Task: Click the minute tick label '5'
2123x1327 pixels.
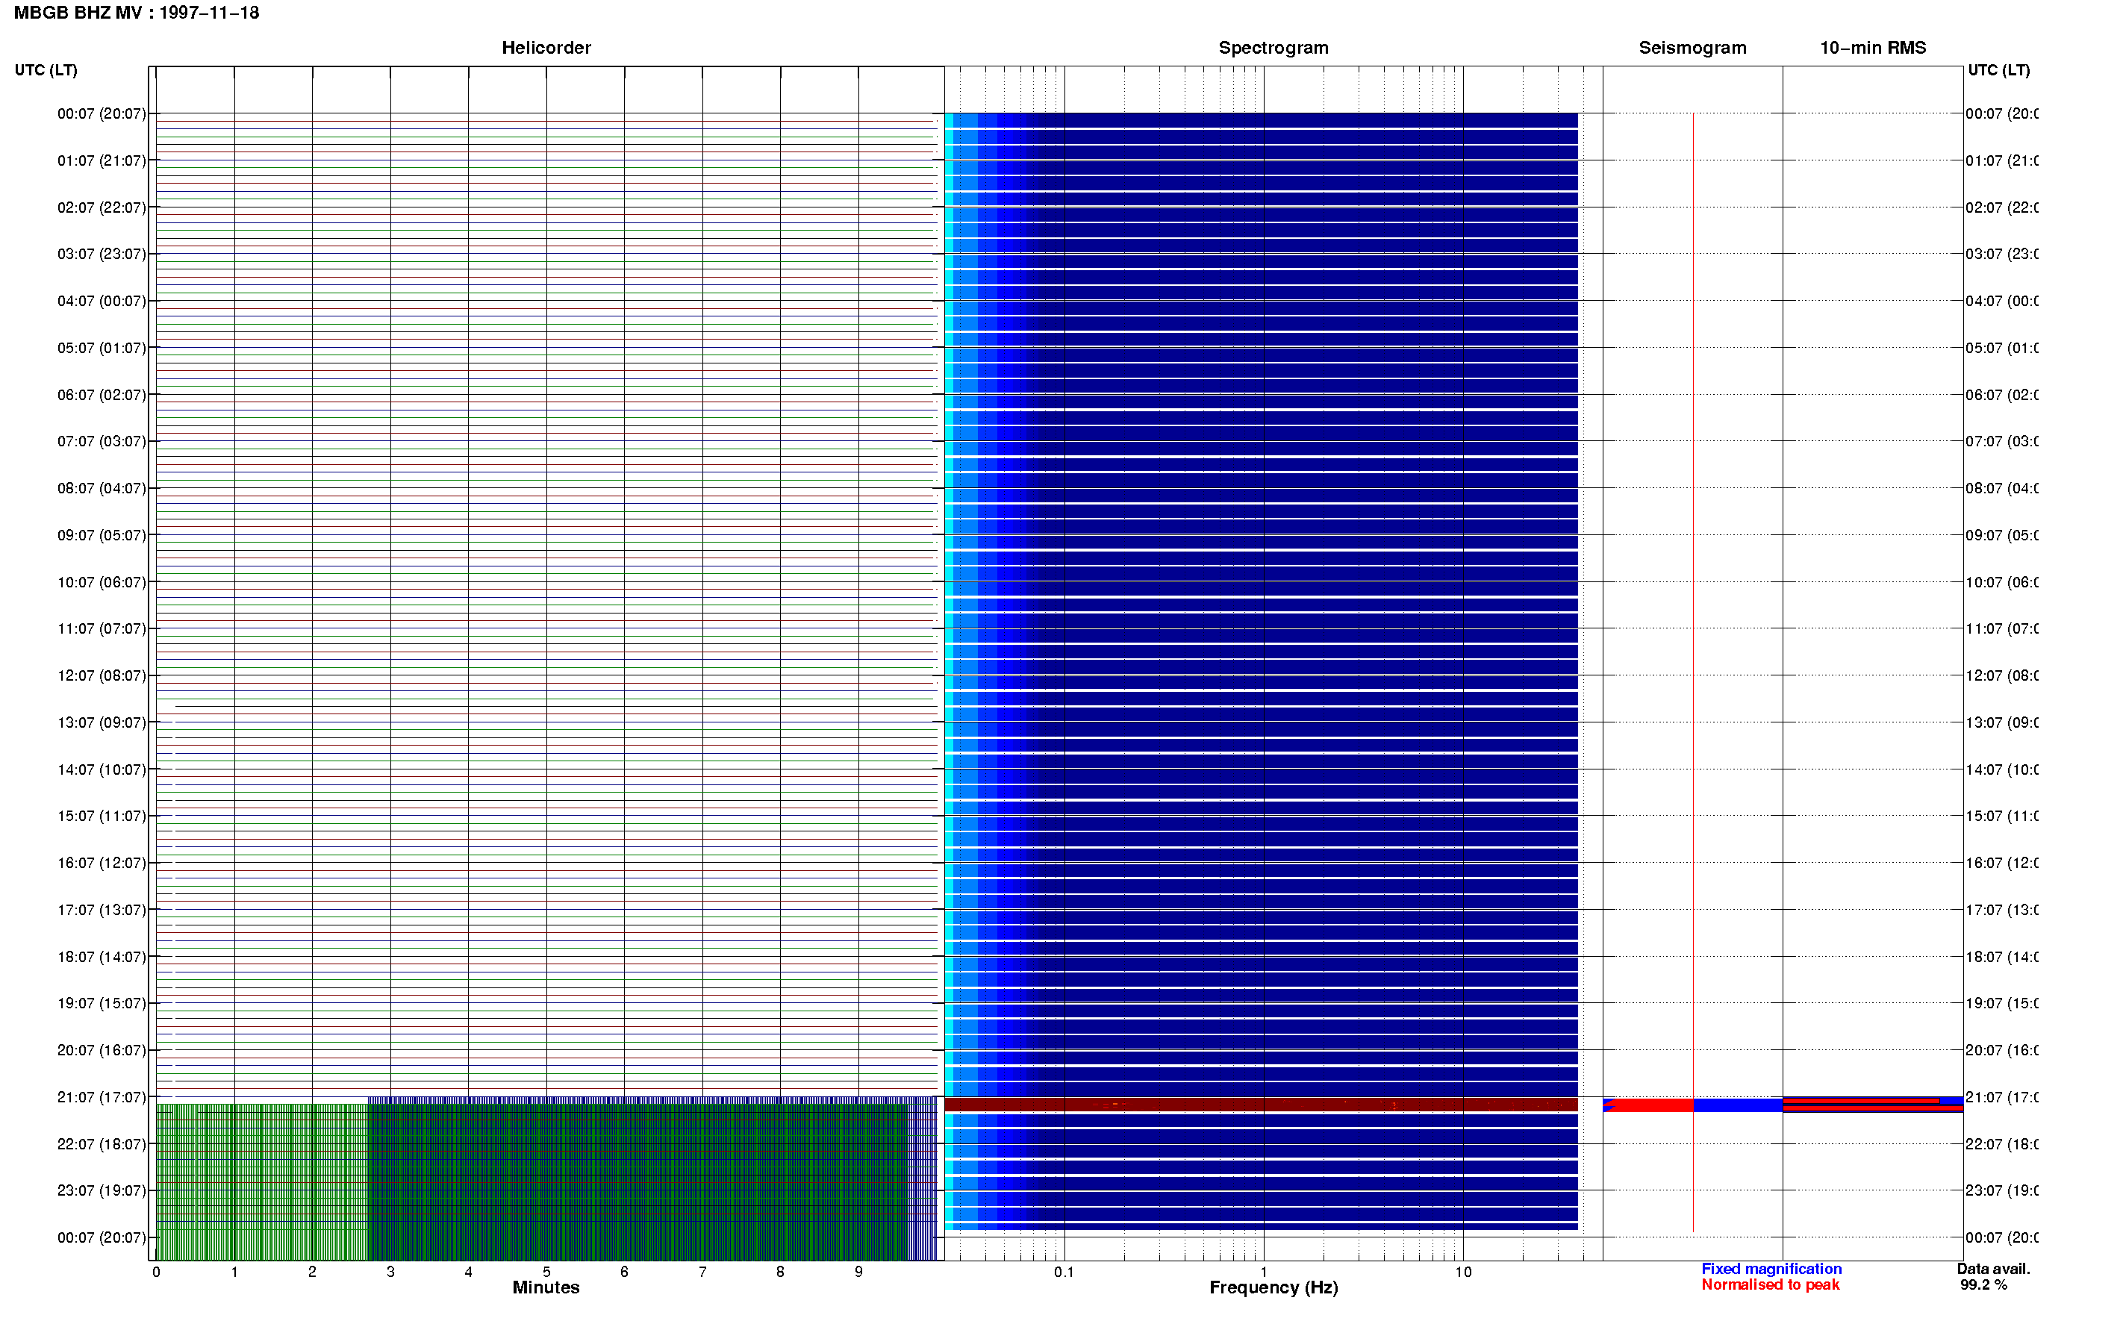Action: pos(546,1272)
